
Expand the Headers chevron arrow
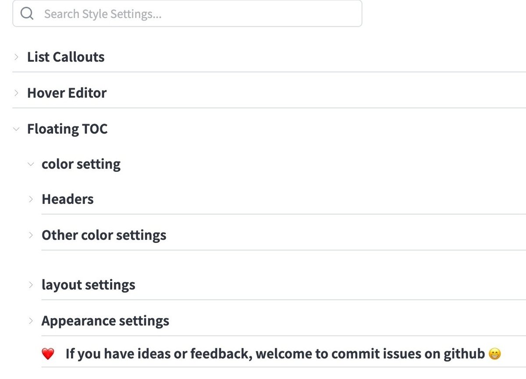tap(31, 199)
